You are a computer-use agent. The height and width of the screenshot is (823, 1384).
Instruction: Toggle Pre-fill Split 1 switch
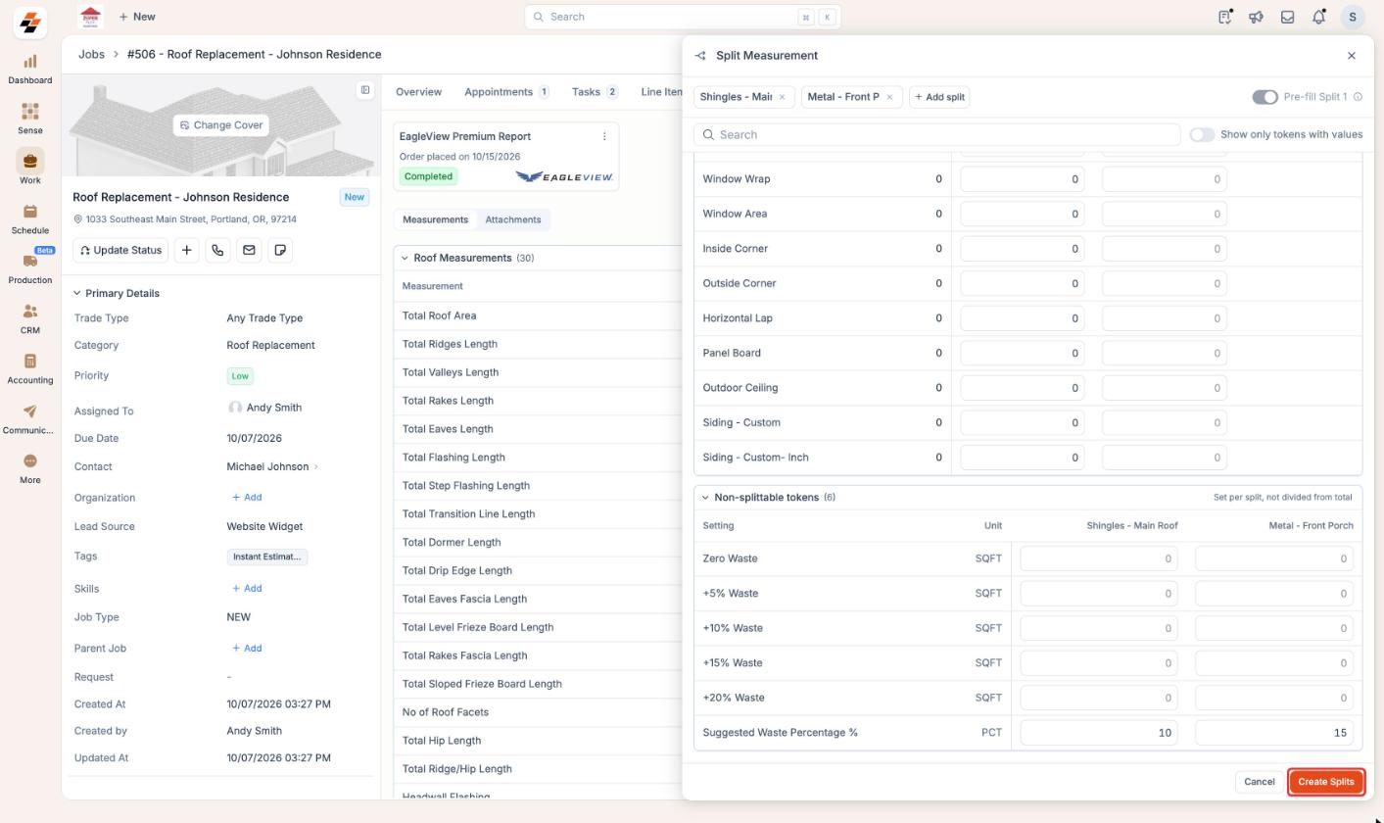1265,97
